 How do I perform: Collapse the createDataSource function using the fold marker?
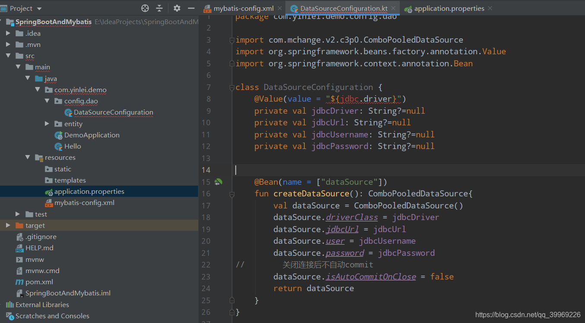click(232, 194)
